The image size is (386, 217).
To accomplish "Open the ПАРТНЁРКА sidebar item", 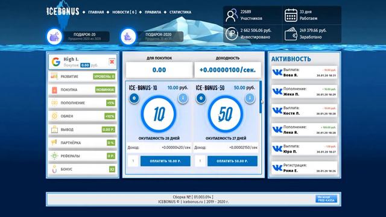I will point(83,143).
